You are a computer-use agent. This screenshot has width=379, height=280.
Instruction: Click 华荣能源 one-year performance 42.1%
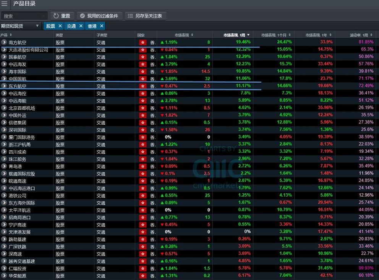(x=326, y=275)
